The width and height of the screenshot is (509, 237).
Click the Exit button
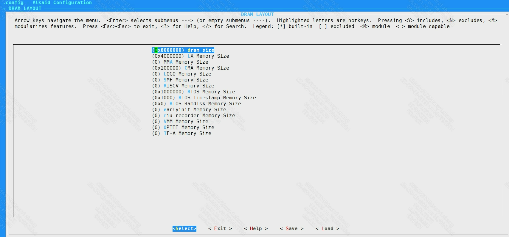pyautogui.click(x=220, y=229)
